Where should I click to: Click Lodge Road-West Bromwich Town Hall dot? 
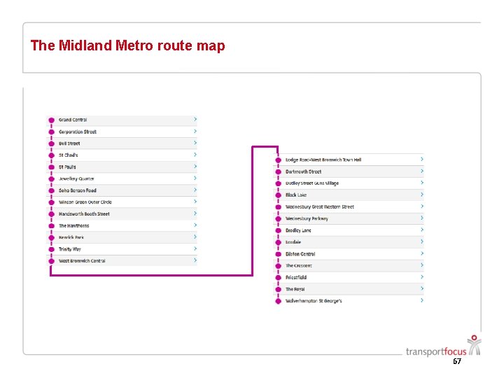pos(279,160)
